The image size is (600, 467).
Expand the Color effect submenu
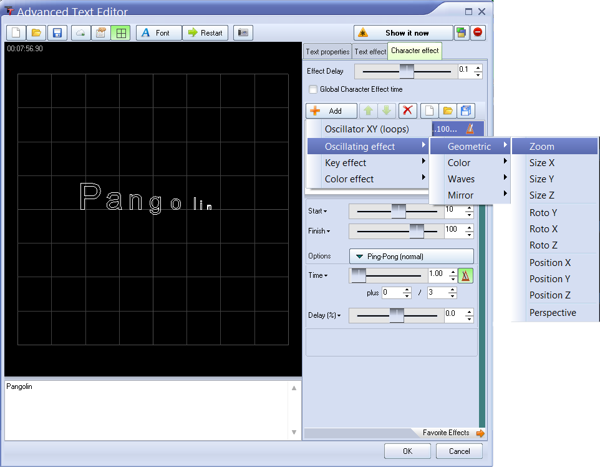click(367, 179)
